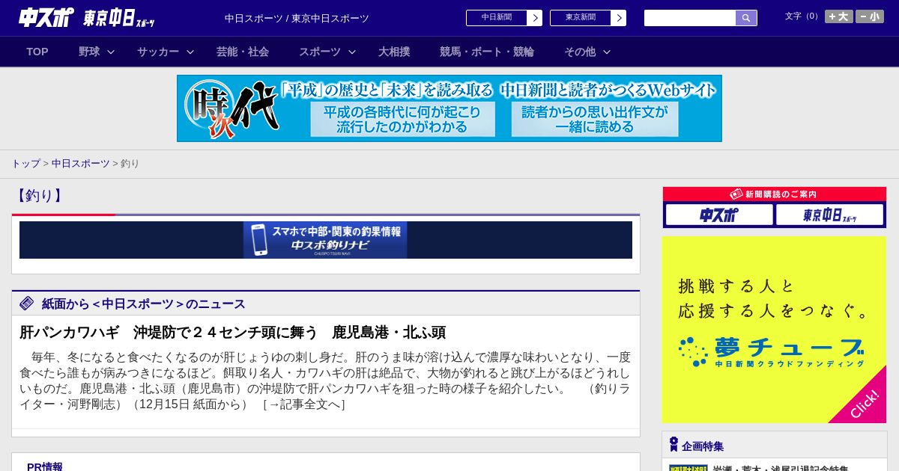Go to TOP menu item
899x471 pixels.
tap(37, 52)
